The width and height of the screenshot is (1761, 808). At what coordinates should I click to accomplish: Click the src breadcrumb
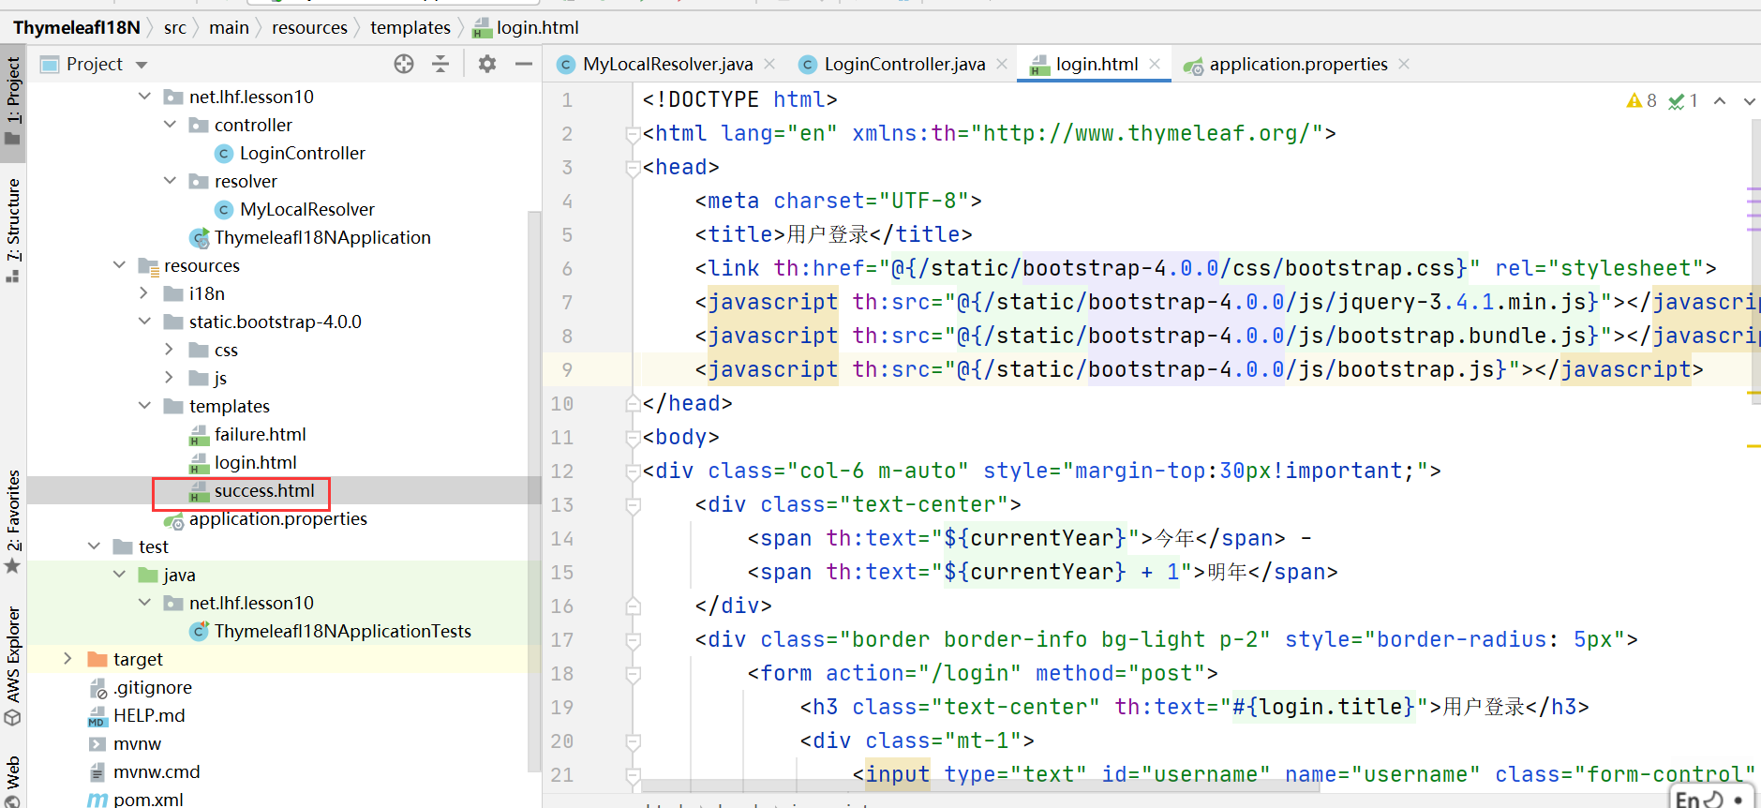(174, 27)
